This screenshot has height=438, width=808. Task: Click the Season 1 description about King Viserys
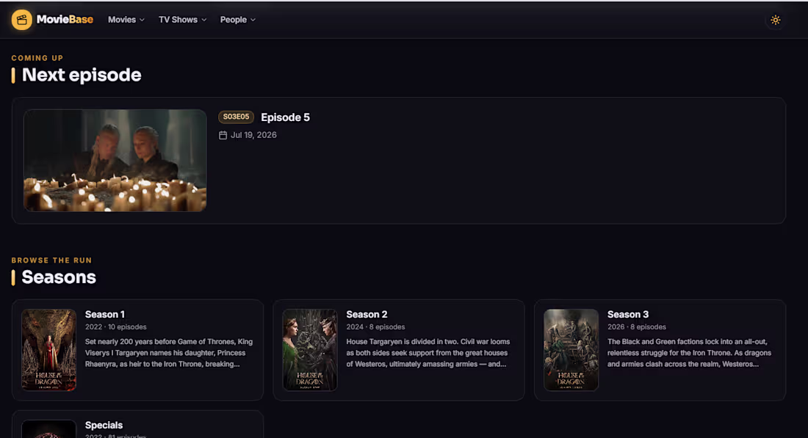(x=169, y=353)
